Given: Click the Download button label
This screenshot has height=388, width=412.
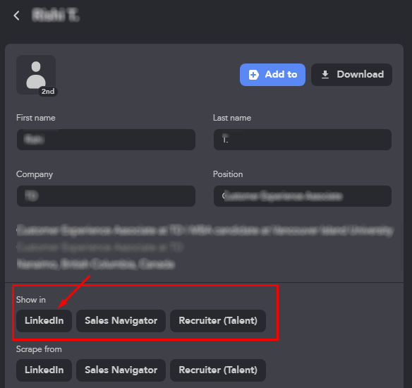Looking at the screenshot, I should pos(360,74).
